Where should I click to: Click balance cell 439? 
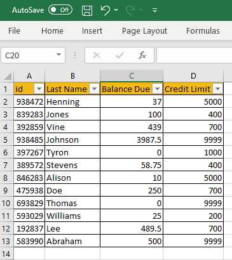pos(132,127)
